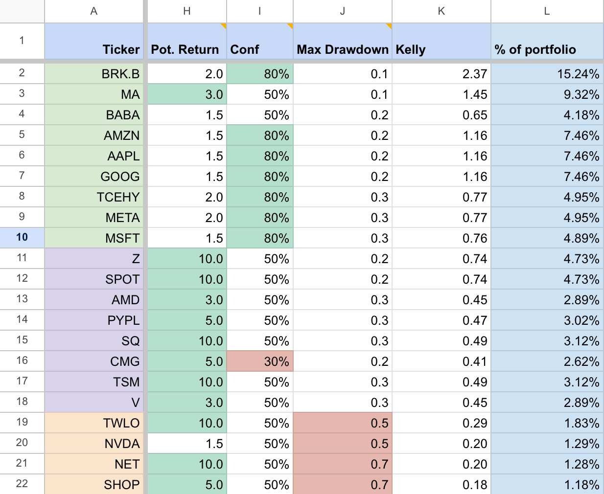Click the 0.76 Kelly cell for MSFT

(441, 238)
